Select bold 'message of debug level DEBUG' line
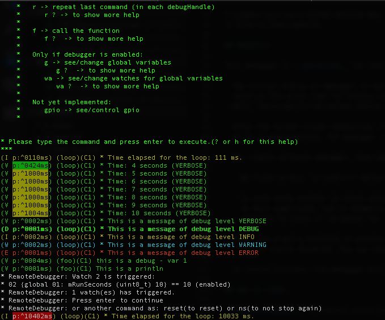The height and width of the screenshot is (320, 385). click(x=130, y=229)
